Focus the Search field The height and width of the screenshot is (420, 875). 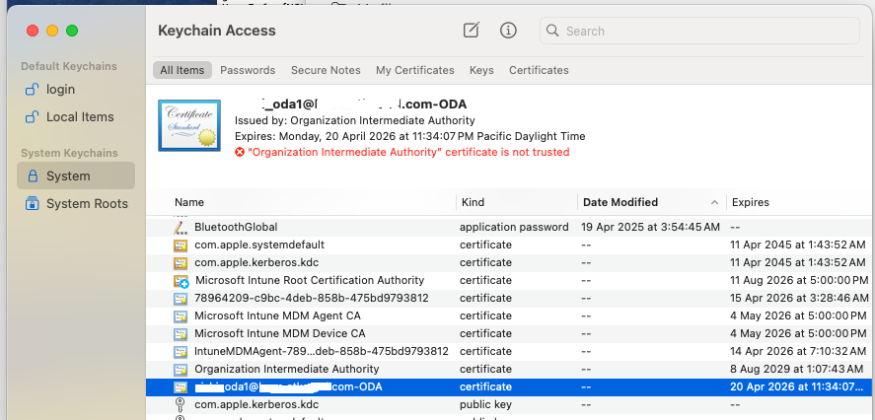click(699, 31)
